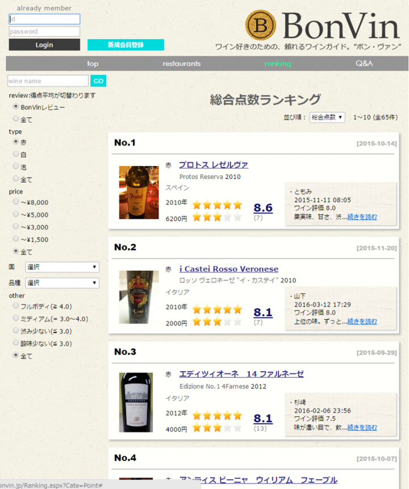Focus the id input field
The width and height of the screenshot is (409, 489).
[x=44, y=19]
